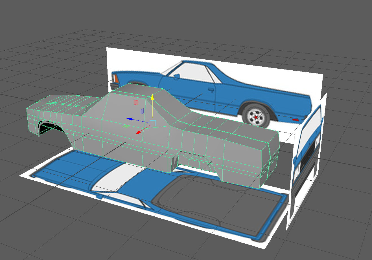Select the small blue plane handle of the manipulator
The height and width of the screenshot is (260, 372).
click(142, 111)
